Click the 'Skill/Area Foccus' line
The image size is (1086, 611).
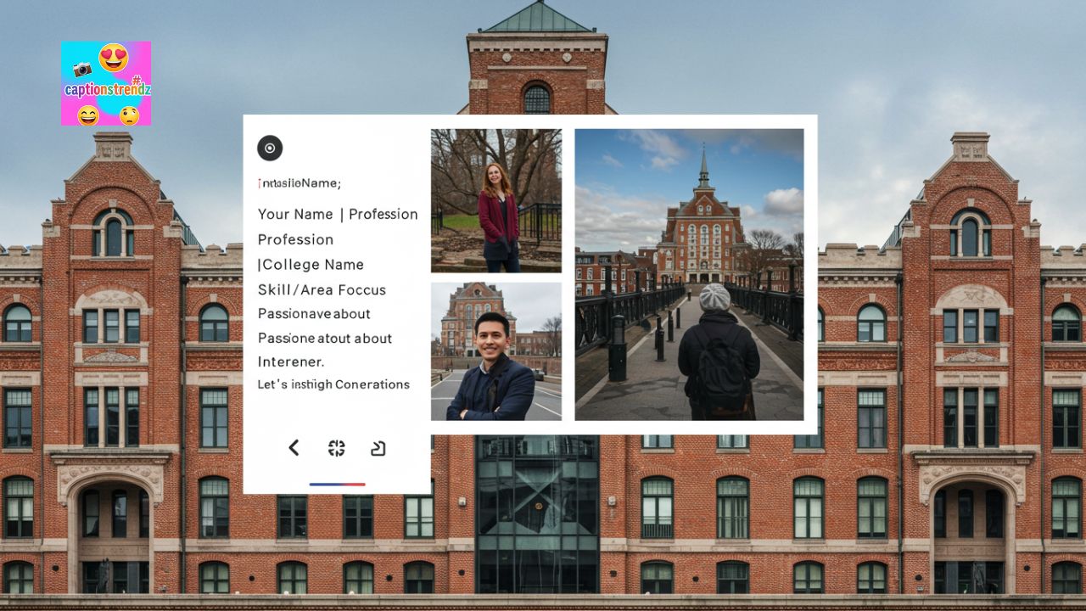(322, 290)
